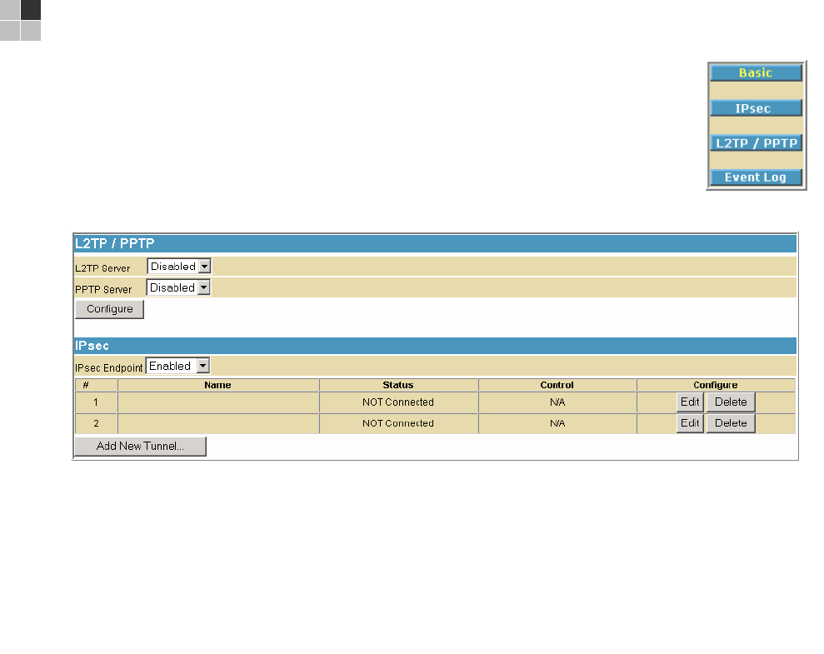
Task: Click the N/A control cell in row 2
Action: (x=557, y=423)
